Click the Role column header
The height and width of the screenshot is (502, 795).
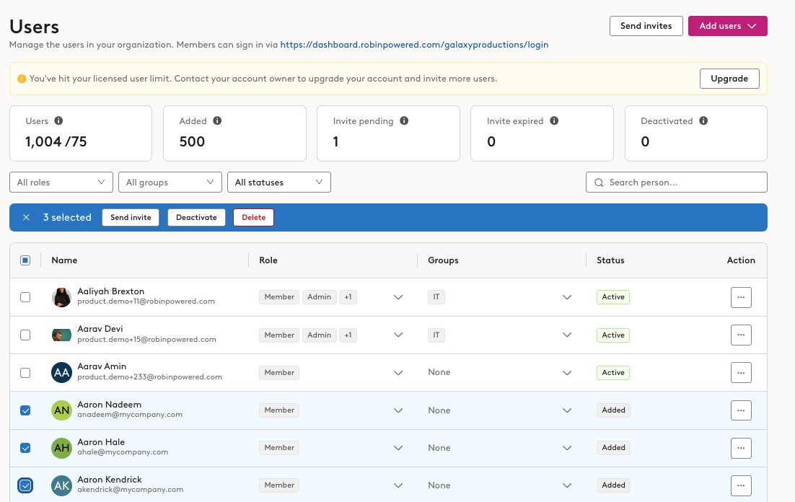point(268,260)
